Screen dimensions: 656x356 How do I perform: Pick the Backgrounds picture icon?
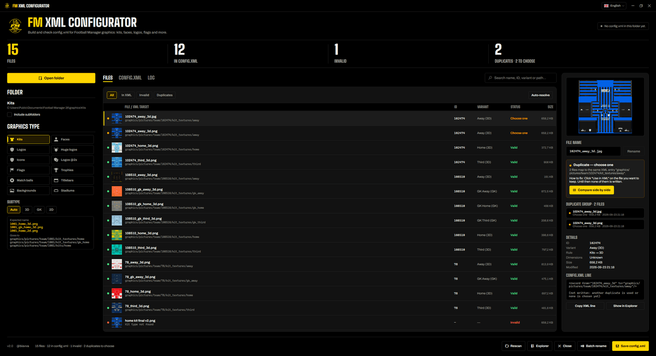[12, 190]
